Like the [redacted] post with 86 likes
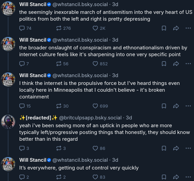The height and width of the screenshot is (181, 194). point(99,148)
